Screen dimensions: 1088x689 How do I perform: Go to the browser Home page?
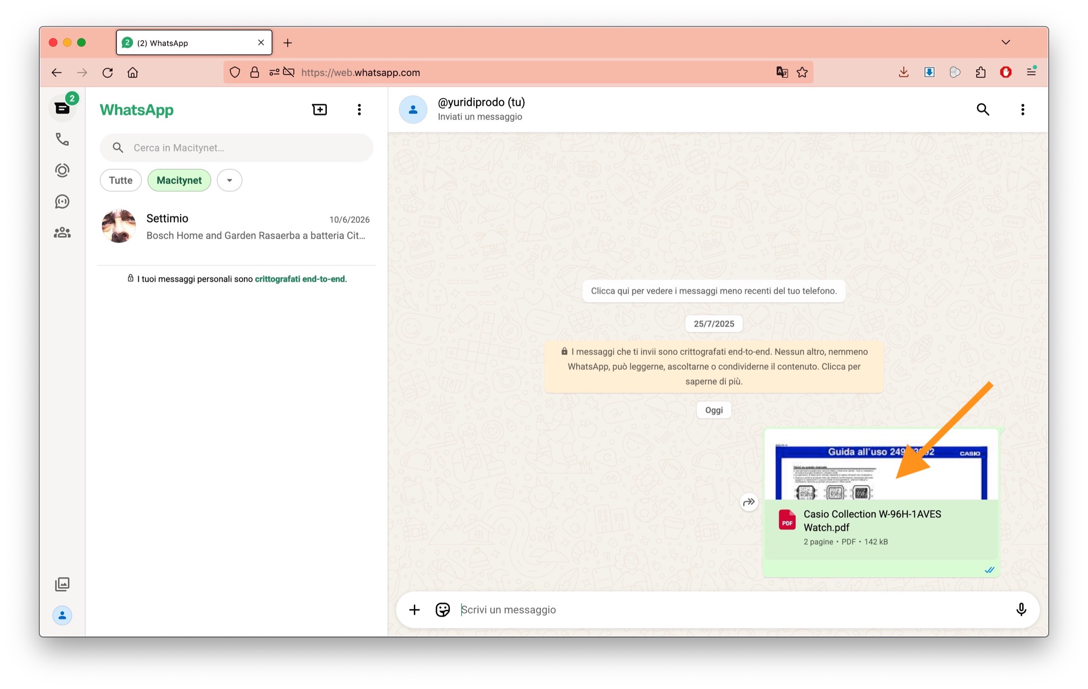[133, 72]
